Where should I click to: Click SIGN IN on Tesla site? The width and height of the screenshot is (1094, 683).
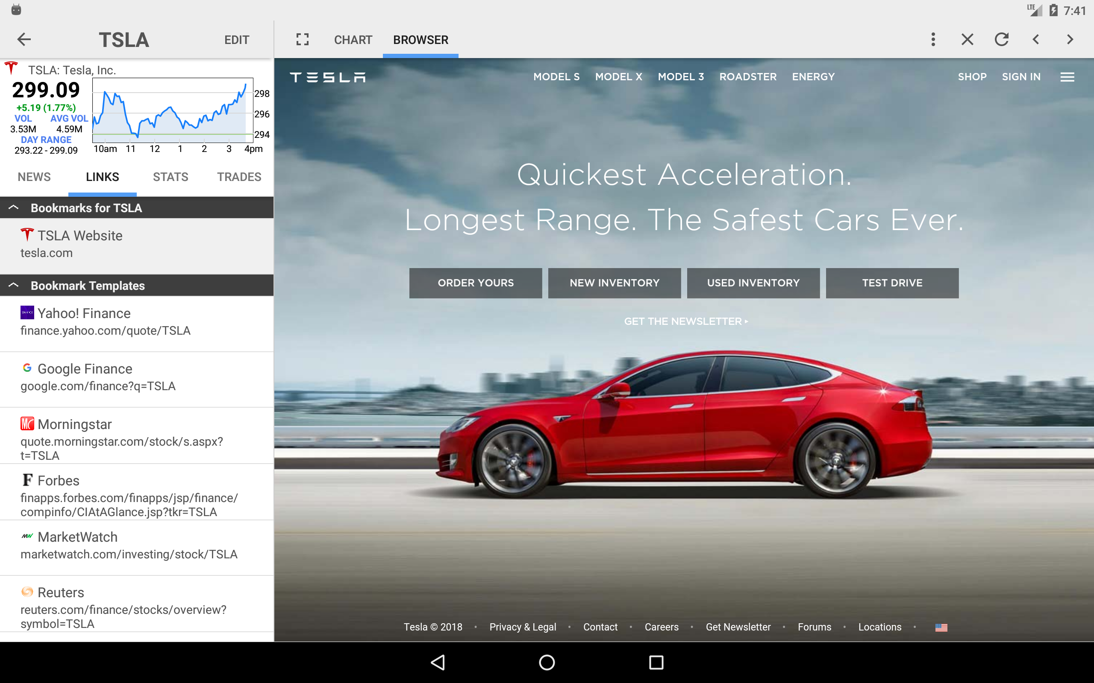coord(1021,77)
